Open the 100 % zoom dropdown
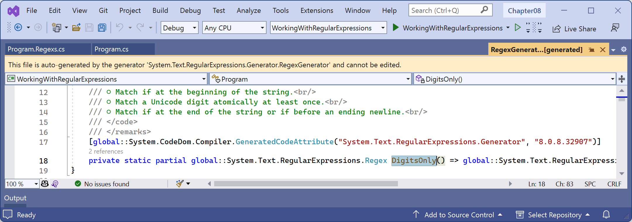The width and height of the screenshot is (632, 222). click(22, 184)
